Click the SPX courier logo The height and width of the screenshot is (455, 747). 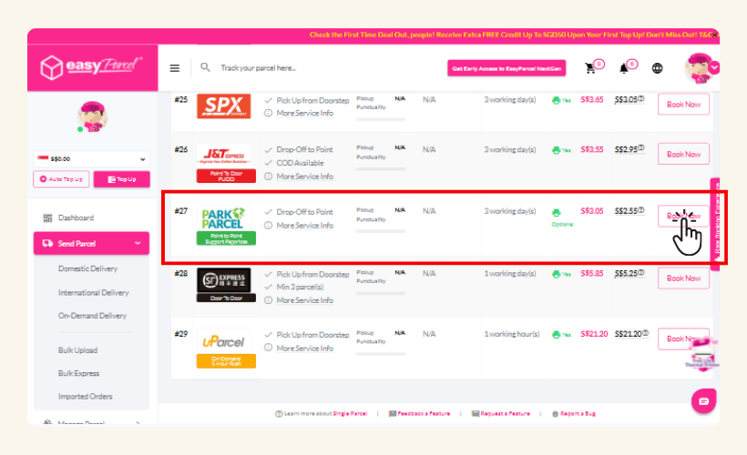(x=224, y=105)
